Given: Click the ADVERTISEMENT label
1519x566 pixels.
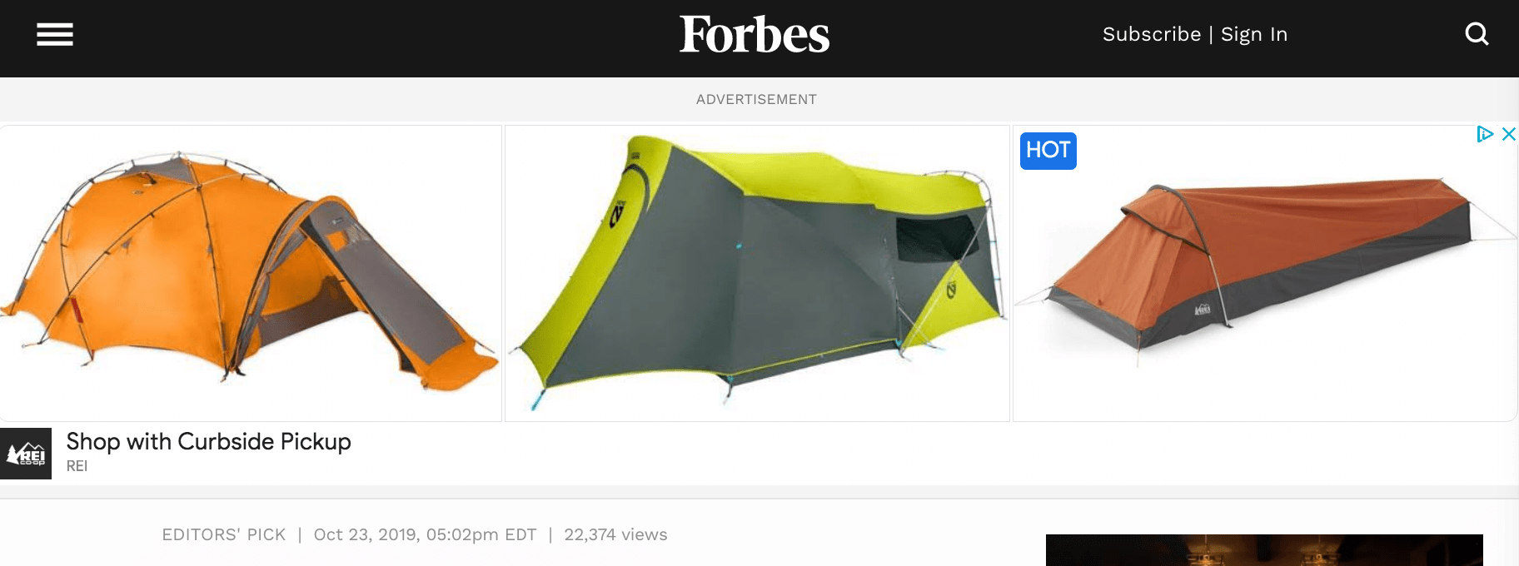Looking at the screenshot, I should coord(756,99).
